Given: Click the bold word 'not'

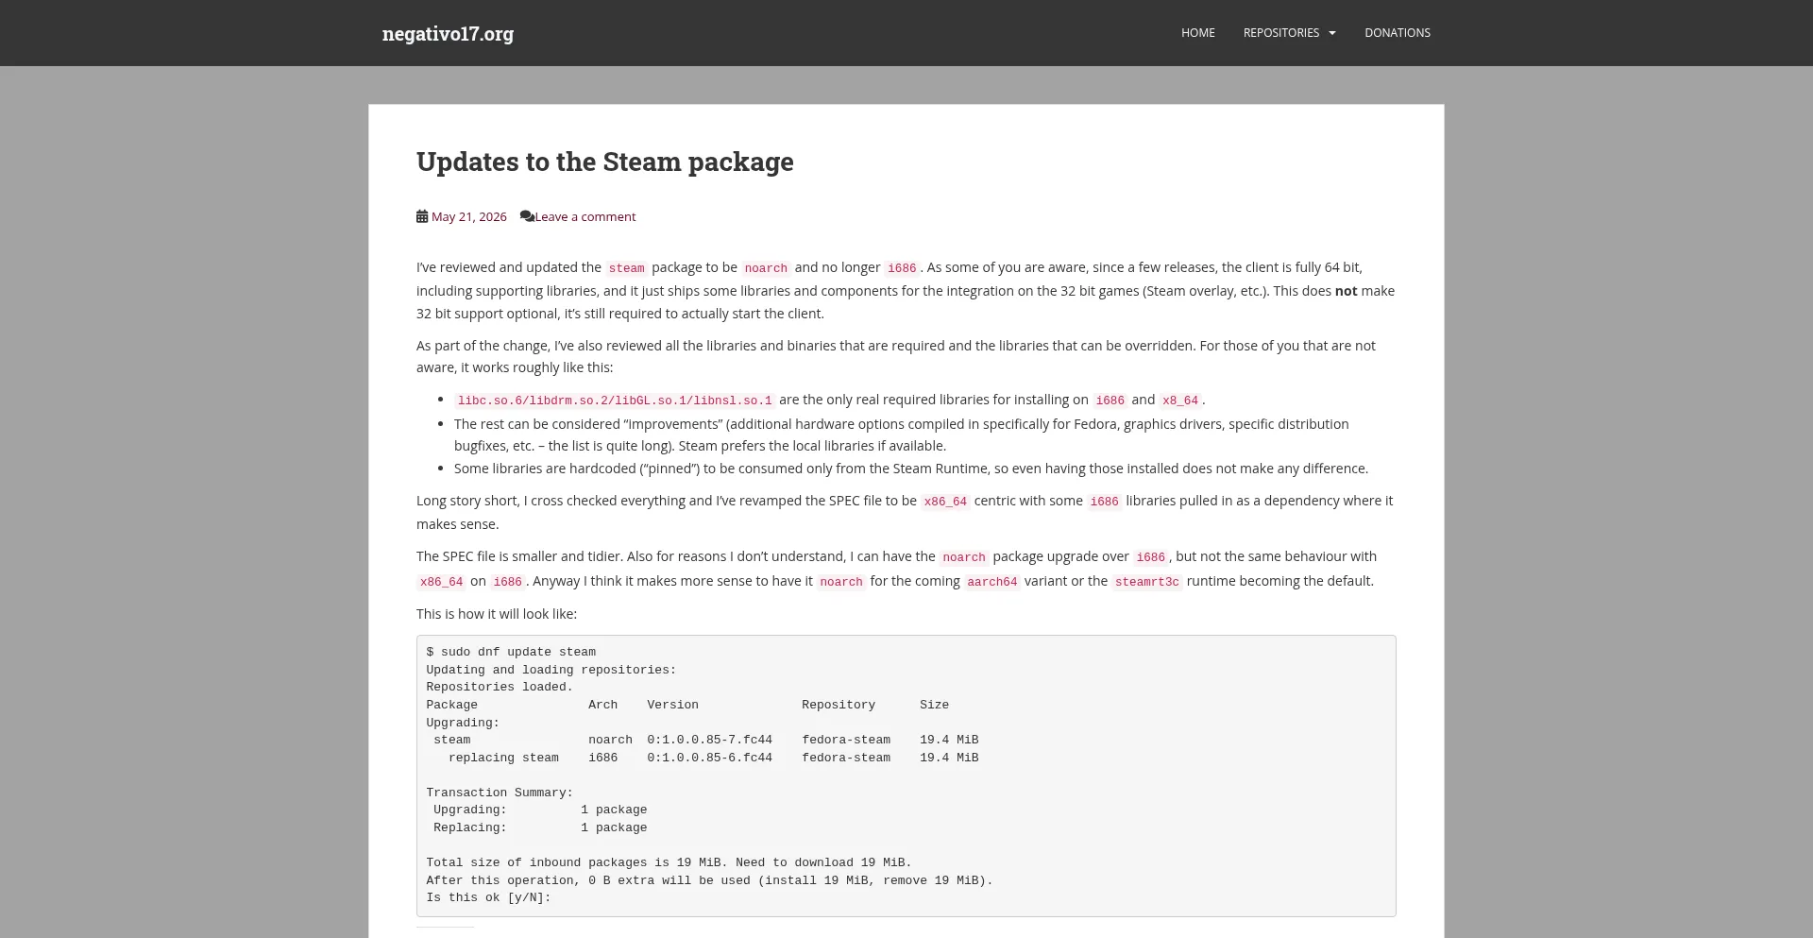Looking at the screenshot, I should 1346,291.
